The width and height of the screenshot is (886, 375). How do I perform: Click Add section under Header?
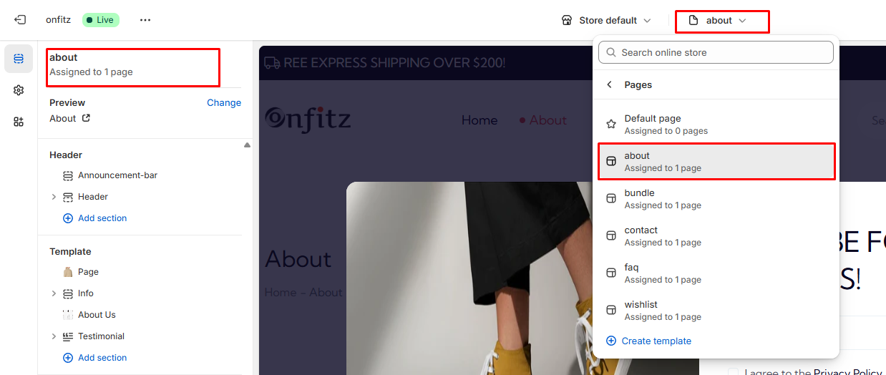[102, 218]
